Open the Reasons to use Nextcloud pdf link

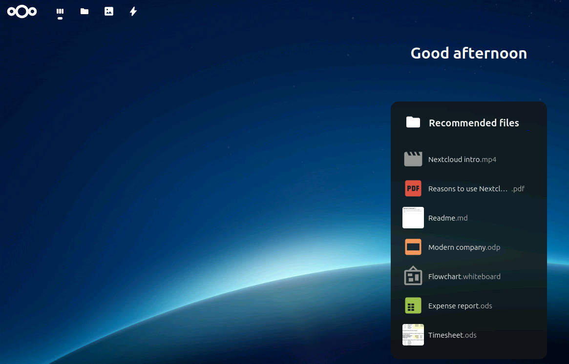click(476, 189)
